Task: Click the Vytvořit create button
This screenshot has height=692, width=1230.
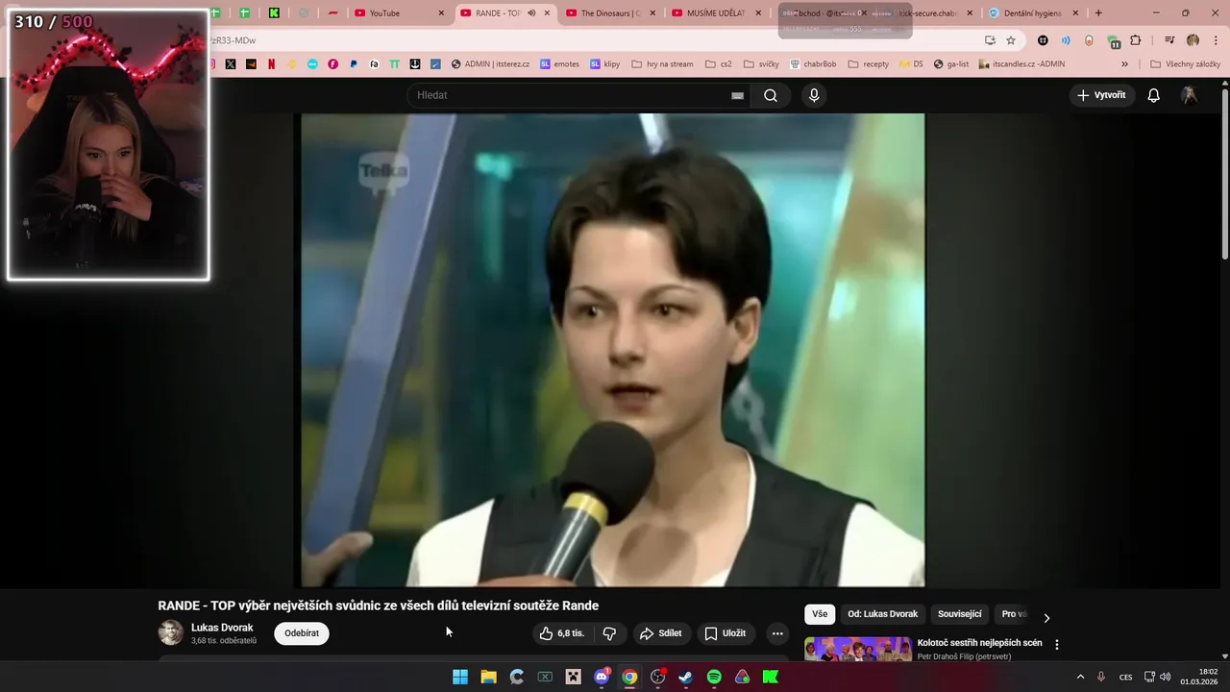Action: pos(1102,95)
